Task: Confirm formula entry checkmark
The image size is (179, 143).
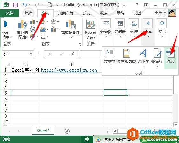Action: click(x=61, y=54)
